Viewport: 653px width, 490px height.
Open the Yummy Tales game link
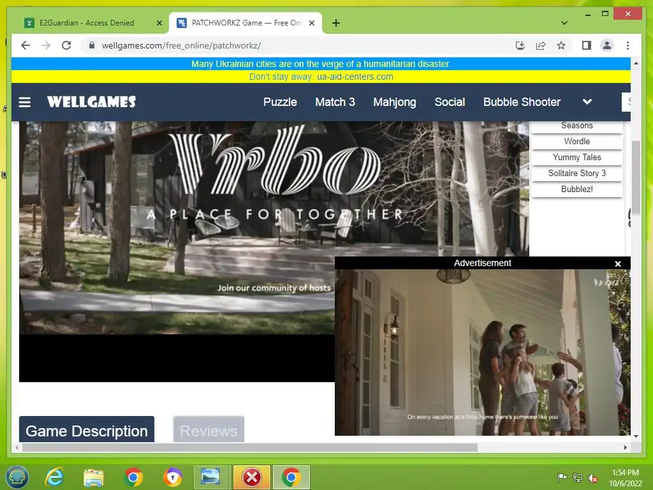point(576,157)
